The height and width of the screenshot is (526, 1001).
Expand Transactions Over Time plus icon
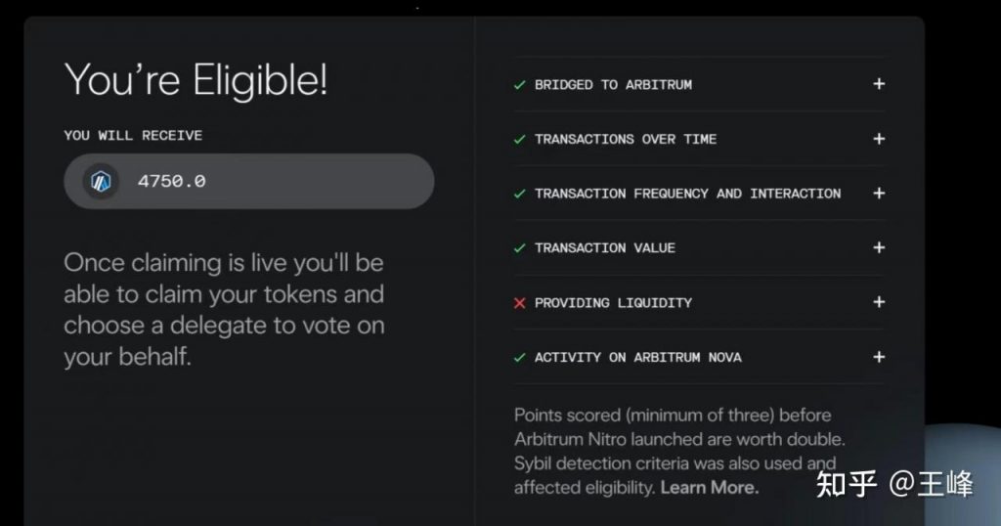click(879, 139)
